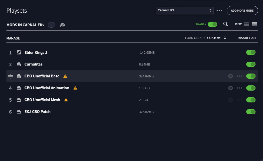
Task: Click the disk icon beside CBO Unofficial Animation
Action: 19,88
